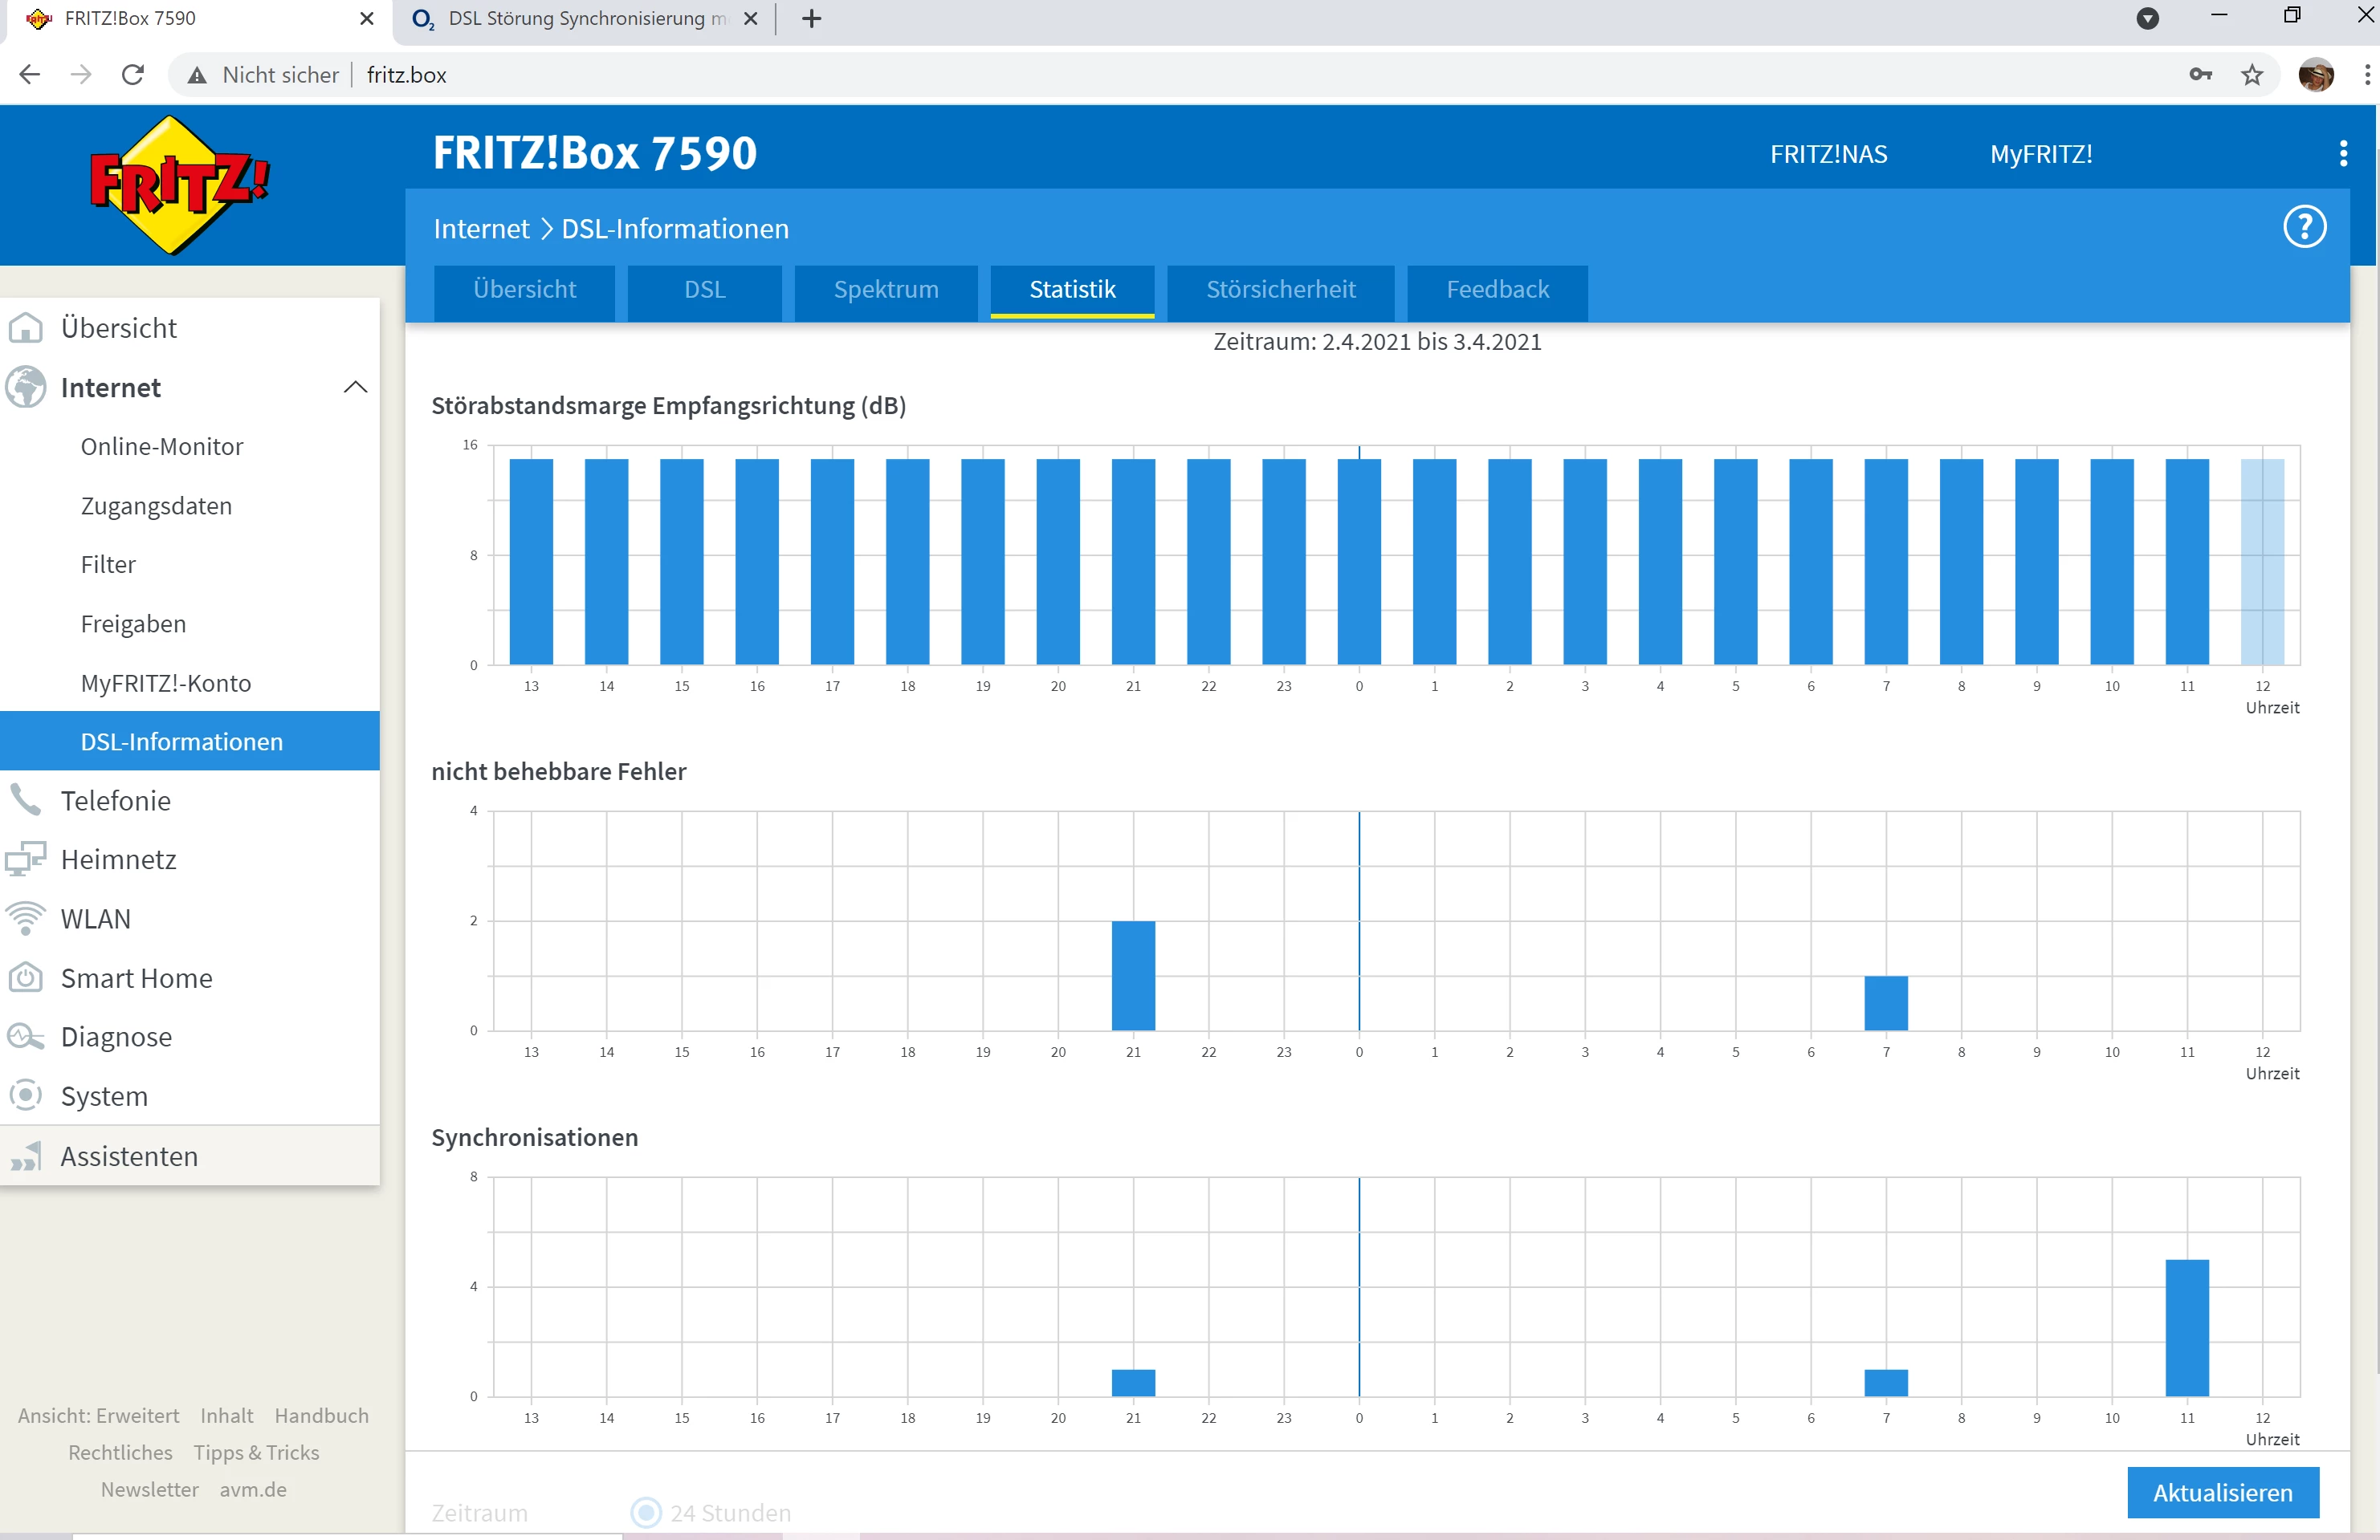2380x1540 pixels.
Task: Expand the System menu item
Action: coord(104,1095)
